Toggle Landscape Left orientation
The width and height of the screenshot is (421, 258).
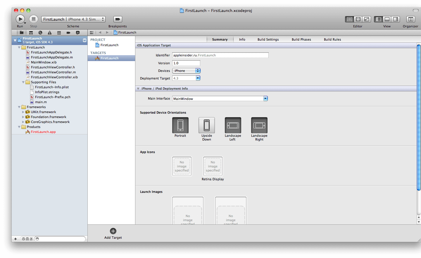(233, 125)
